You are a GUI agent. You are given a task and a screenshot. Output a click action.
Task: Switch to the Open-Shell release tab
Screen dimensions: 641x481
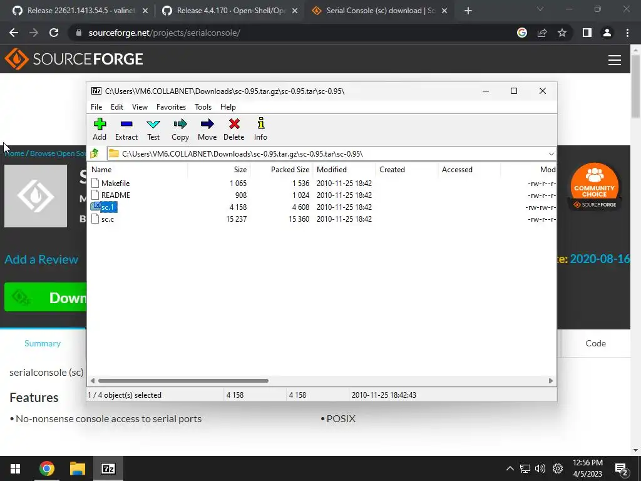pyautogui.click(x=229, y=11)
